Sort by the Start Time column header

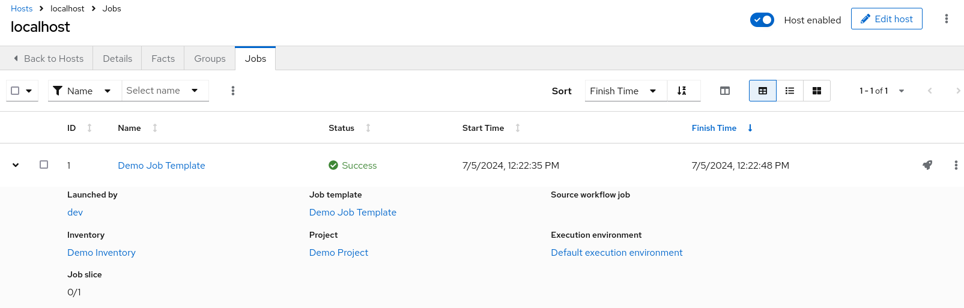[x=484, y=128]
